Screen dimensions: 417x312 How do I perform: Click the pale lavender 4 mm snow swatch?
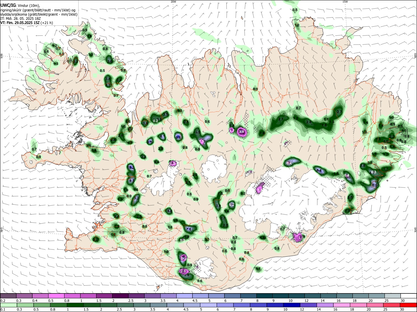point(184,296)
